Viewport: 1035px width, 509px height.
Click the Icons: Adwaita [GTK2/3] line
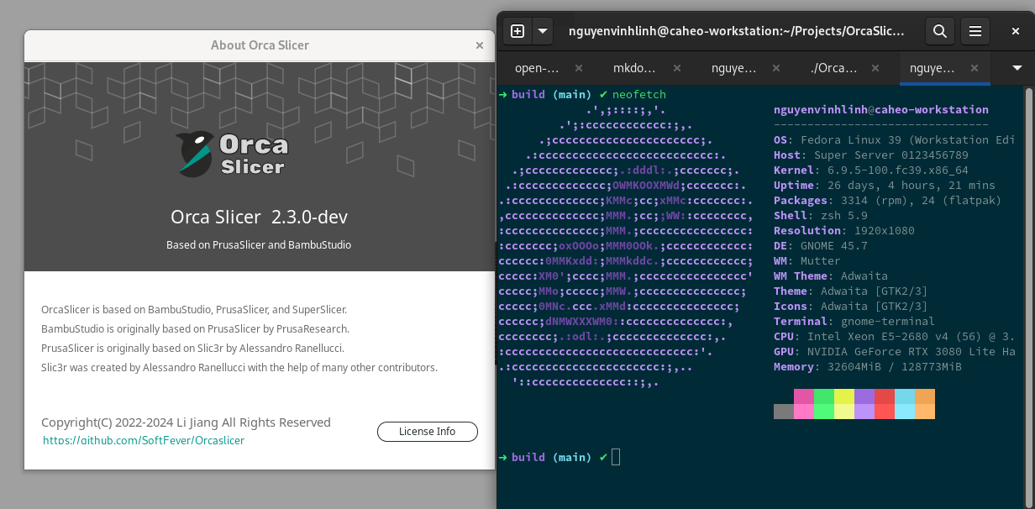pos(851,307)
